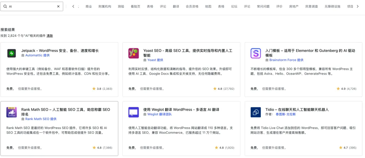Viewport: 365px width, 158px height.
Task: Select the 附属机构 category tab
Action: tap(105, 6)
